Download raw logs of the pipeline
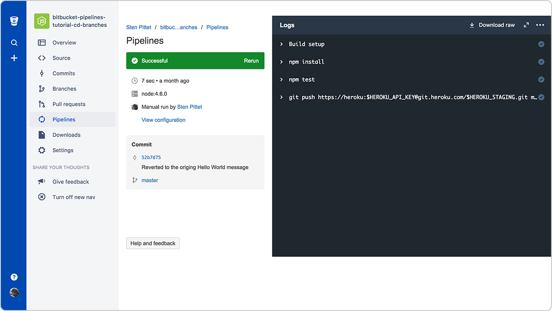This screenshot has height=311, width=552. pos(492,25)
